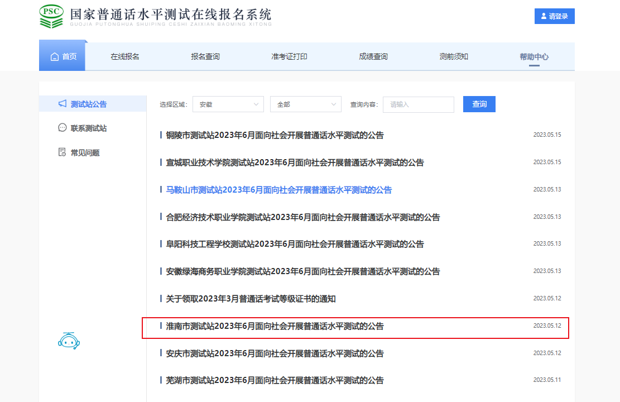Expand the 全部 city dropdown
The height and width of the screenshot is (402, 620).
point(305,104)
